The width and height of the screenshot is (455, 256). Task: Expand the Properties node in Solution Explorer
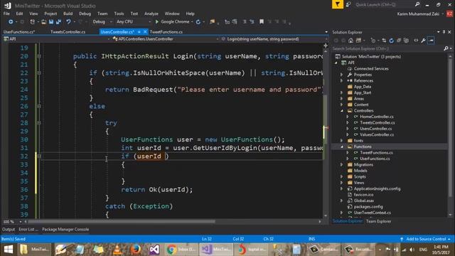coord(342,75)
